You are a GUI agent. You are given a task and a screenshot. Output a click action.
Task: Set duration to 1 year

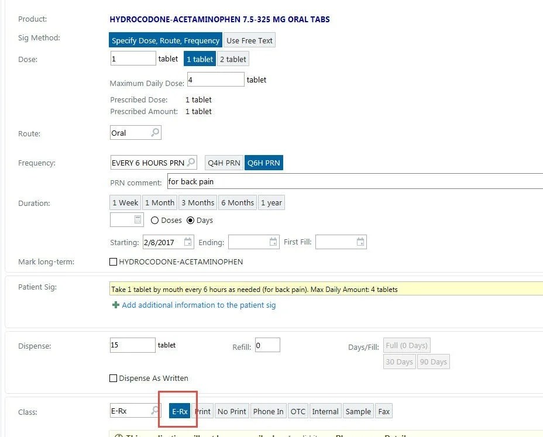pos(271,202)
